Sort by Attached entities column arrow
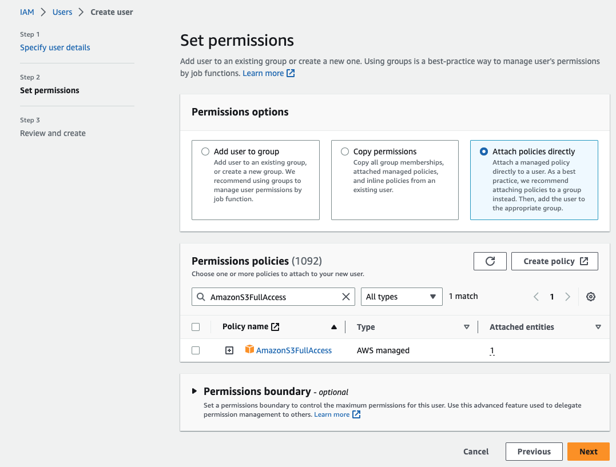This screenshot has height=467, width=616. click(598, 327)
